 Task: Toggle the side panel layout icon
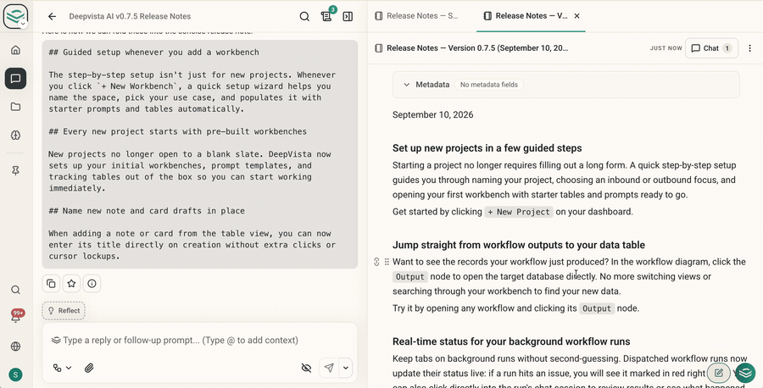(x=348, y=17)
